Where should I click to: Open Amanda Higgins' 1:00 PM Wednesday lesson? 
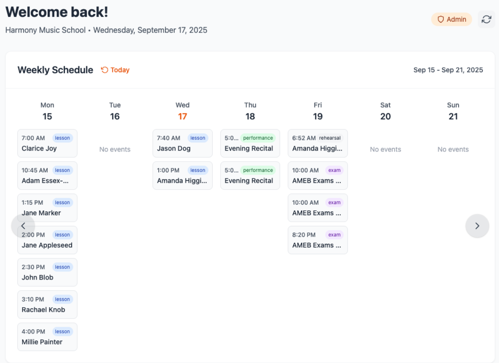coord(182,175)
